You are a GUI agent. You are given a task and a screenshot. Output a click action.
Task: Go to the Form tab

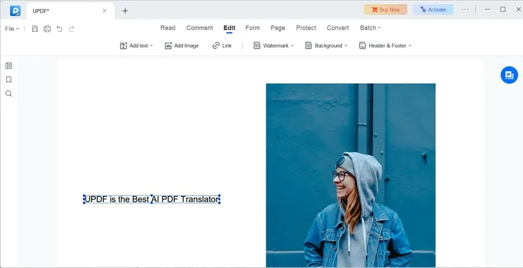click(x=252, y=28)
